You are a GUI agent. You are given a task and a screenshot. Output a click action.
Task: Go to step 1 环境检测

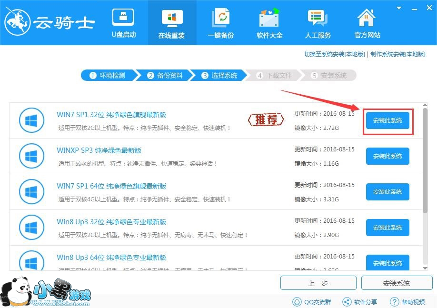108,75
